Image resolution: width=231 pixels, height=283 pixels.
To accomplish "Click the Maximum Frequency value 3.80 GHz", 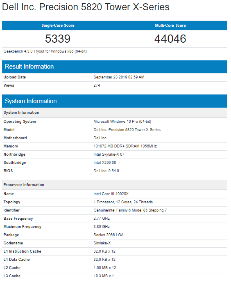I will pyautogui.click(x=102, y=227).
